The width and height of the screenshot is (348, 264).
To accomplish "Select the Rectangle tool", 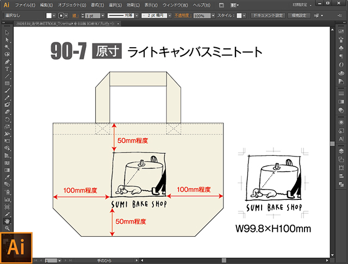I will [x=7, y=83].
